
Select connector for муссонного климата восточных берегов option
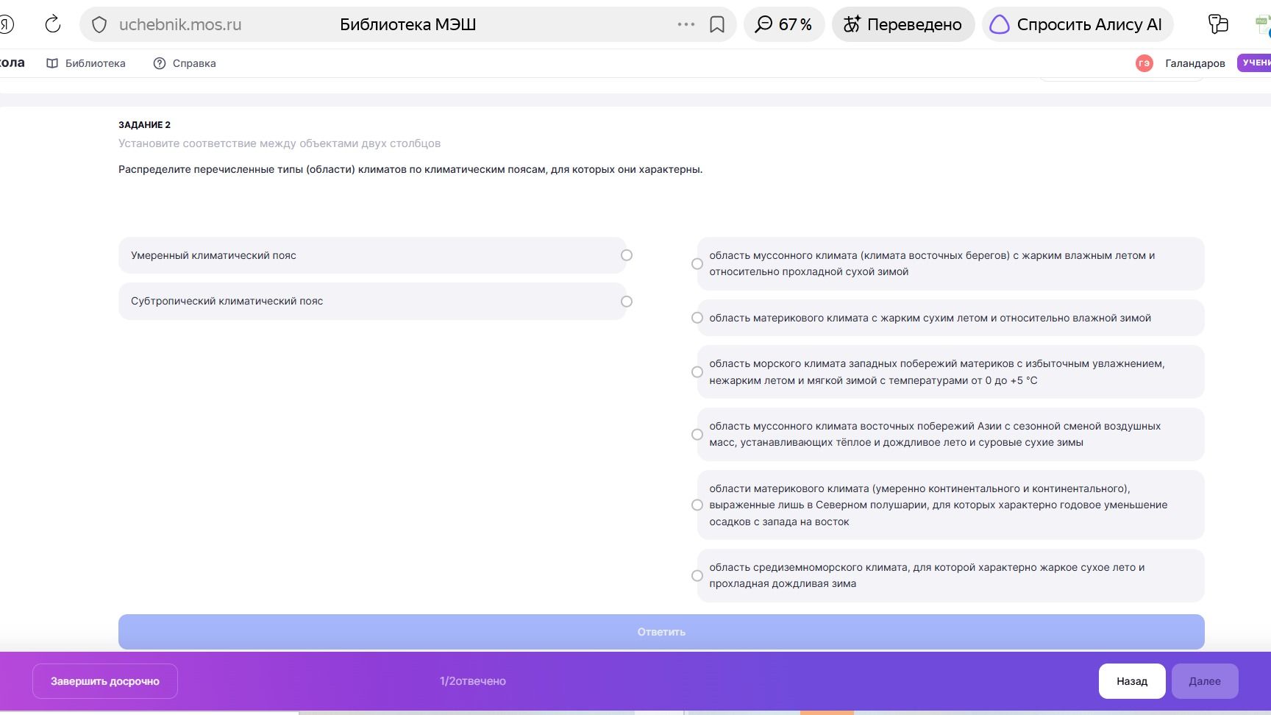[697, 263]
